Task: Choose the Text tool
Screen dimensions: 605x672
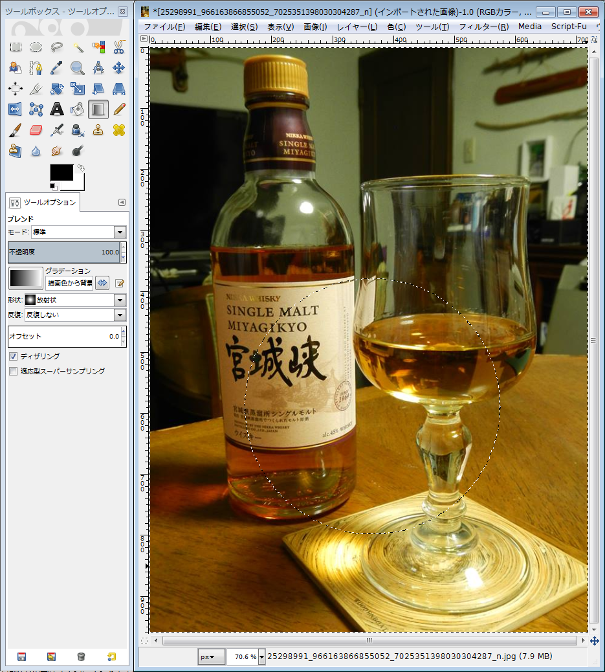Action: (57, 109)
